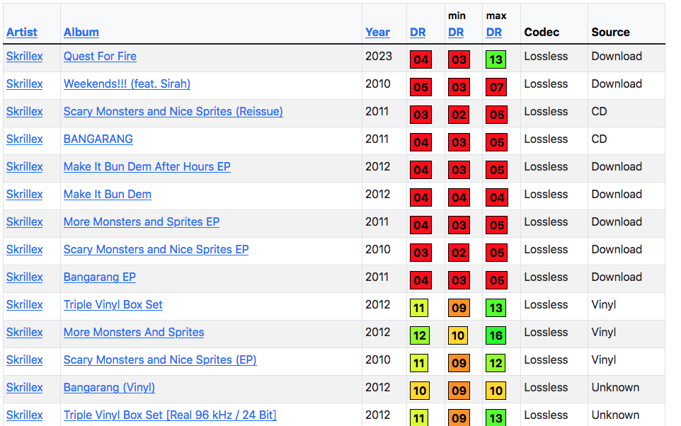Click Skrillex artist link in Bangarang (Vinyl) row

pyautogui.click(x=24, y=387)
